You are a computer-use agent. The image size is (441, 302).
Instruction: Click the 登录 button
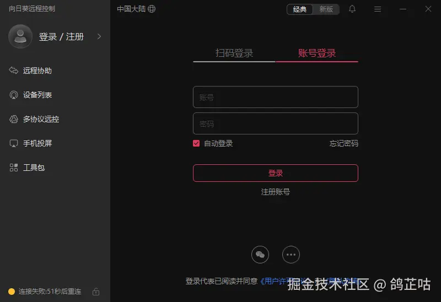tap(276, 173)
